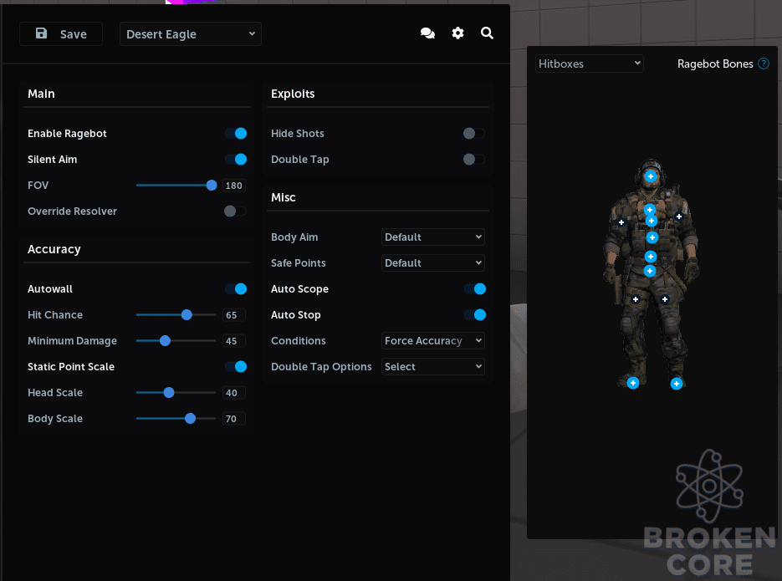Enable Hide Shots exploit
Image resolution: width=782 pixels, height=581 pixels.
pos(473,134)
